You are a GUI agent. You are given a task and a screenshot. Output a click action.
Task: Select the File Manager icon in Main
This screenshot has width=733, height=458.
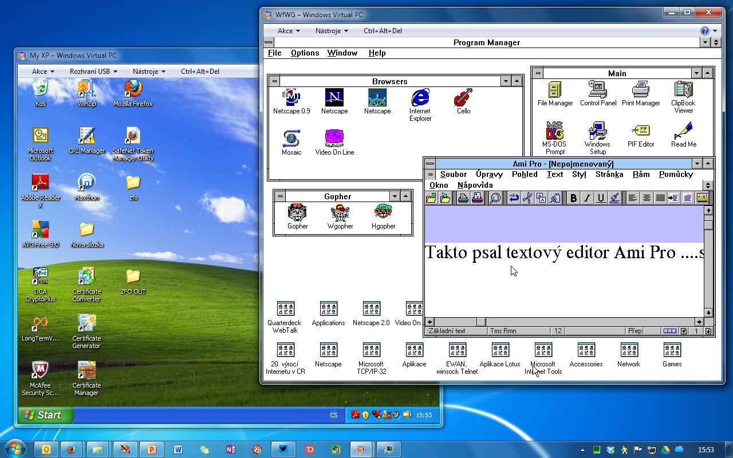[x=555, y=94]
